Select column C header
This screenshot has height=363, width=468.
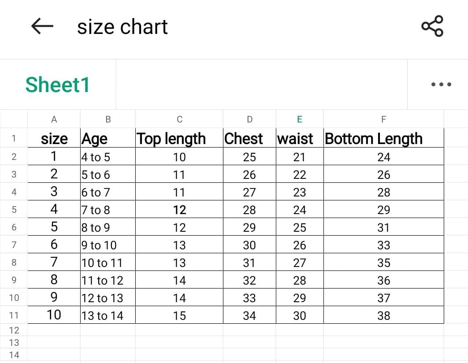tap(179, 119)
